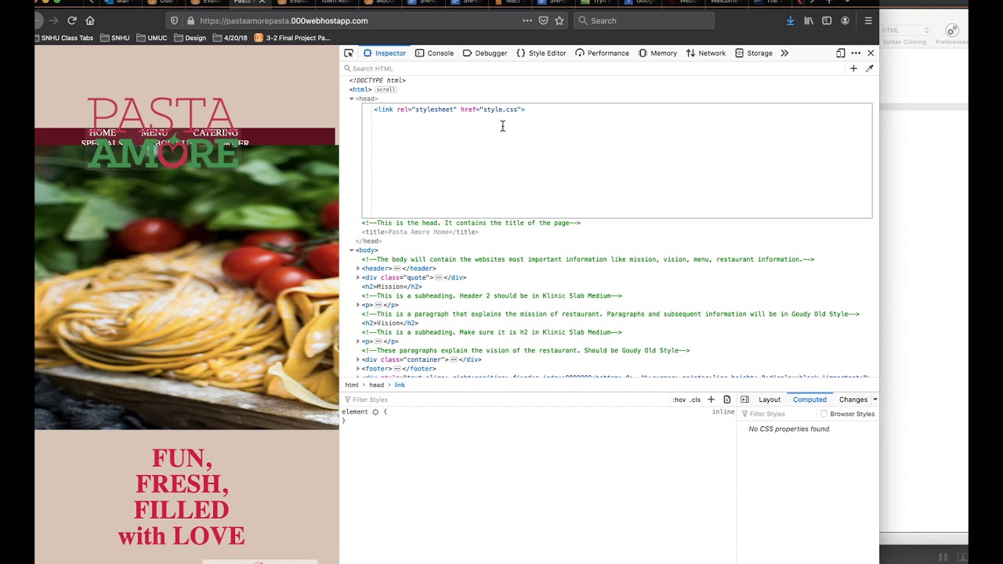1003x564 pixels.
Task: Focus the Search HTML field
Action: [592, 69]
